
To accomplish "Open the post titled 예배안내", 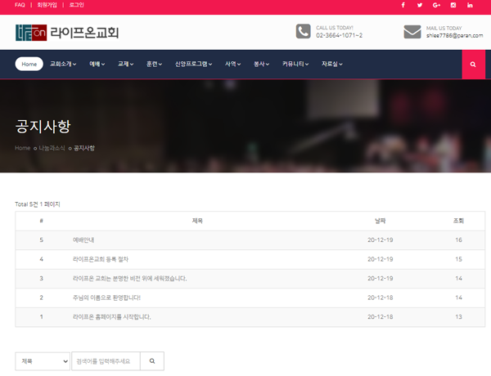I will (x=83, y=240).
